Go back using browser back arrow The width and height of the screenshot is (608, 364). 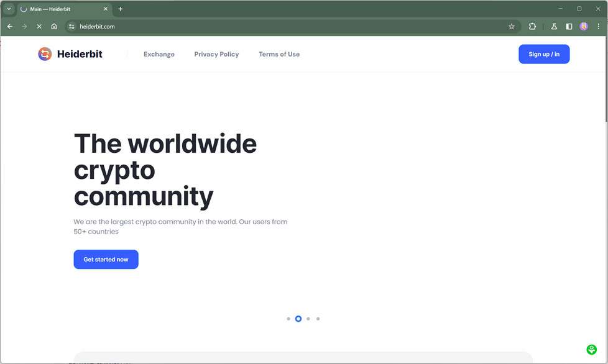click(10, 26)
